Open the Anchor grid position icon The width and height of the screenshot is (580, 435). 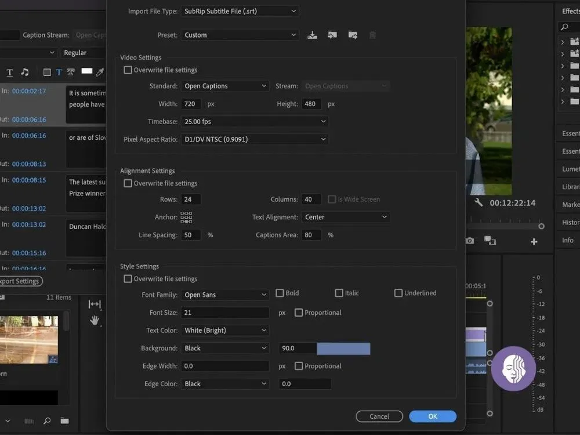[x=186, y=217]
